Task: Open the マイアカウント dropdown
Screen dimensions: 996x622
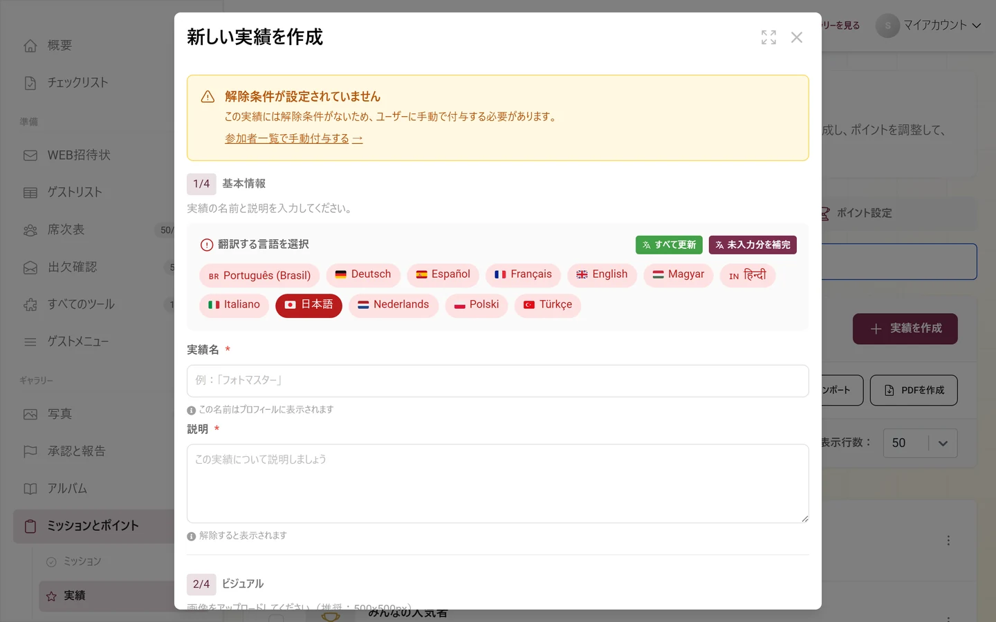Action: (929, 26)
